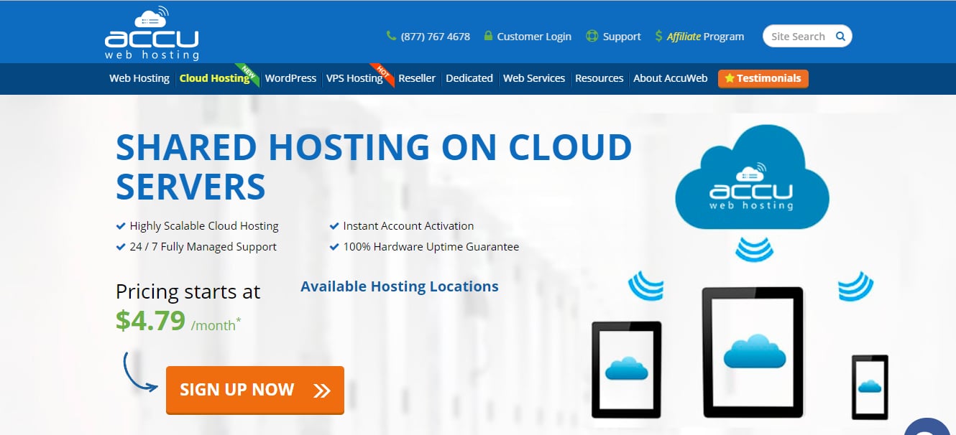Click the padlock icon next to Customer Login

[490, 35]
